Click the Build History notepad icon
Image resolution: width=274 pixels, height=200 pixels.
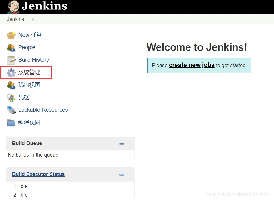click(11, 60)
